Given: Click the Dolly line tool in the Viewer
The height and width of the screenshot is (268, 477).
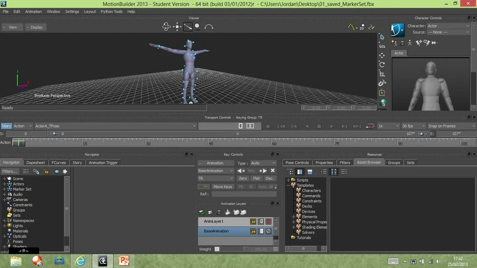Looking at the screenshot, I should (x=188, y=27).
